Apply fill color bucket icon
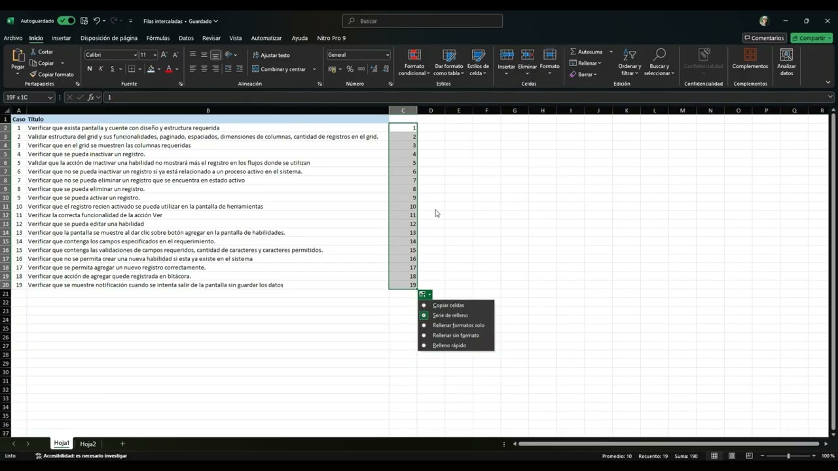This screenshot has width=838, height=471. [151, 69]
